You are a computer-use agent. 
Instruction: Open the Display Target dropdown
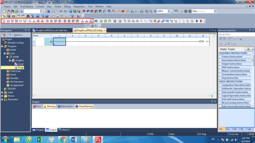click(253, 49)
